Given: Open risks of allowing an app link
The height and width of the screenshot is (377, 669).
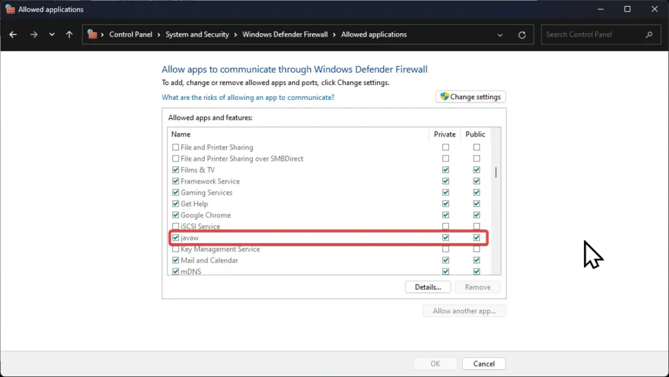Looking at the screenshot, I should pyautogui.click(x=248, y=97).
